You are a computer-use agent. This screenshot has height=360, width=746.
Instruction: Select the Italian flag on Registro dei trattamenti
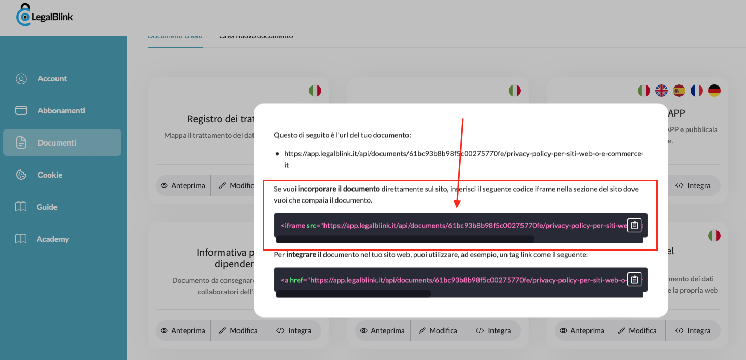[x=315, y=90]
